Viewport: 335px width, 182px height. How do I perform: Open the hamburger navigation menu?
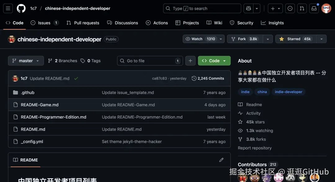[8, 8]
